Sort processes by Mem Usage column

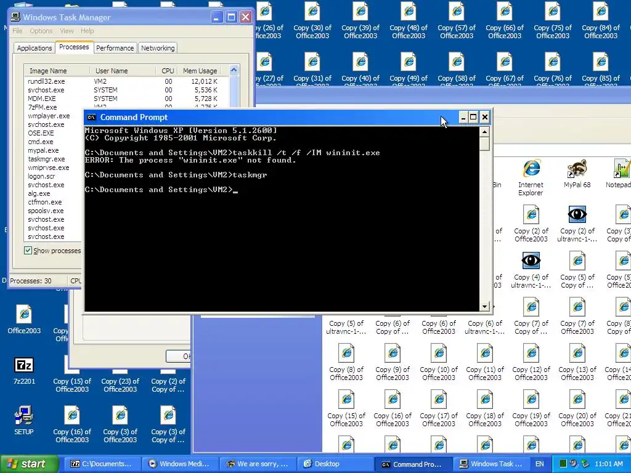[x=200, y=71]
